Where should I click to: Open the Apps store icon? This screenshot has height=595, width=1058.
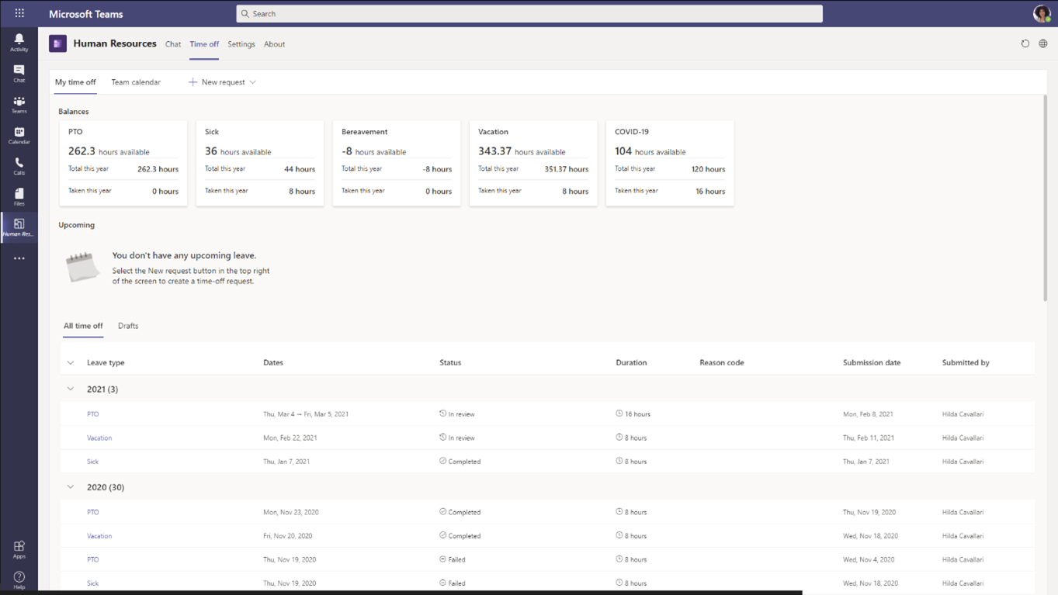coord(19,549)
